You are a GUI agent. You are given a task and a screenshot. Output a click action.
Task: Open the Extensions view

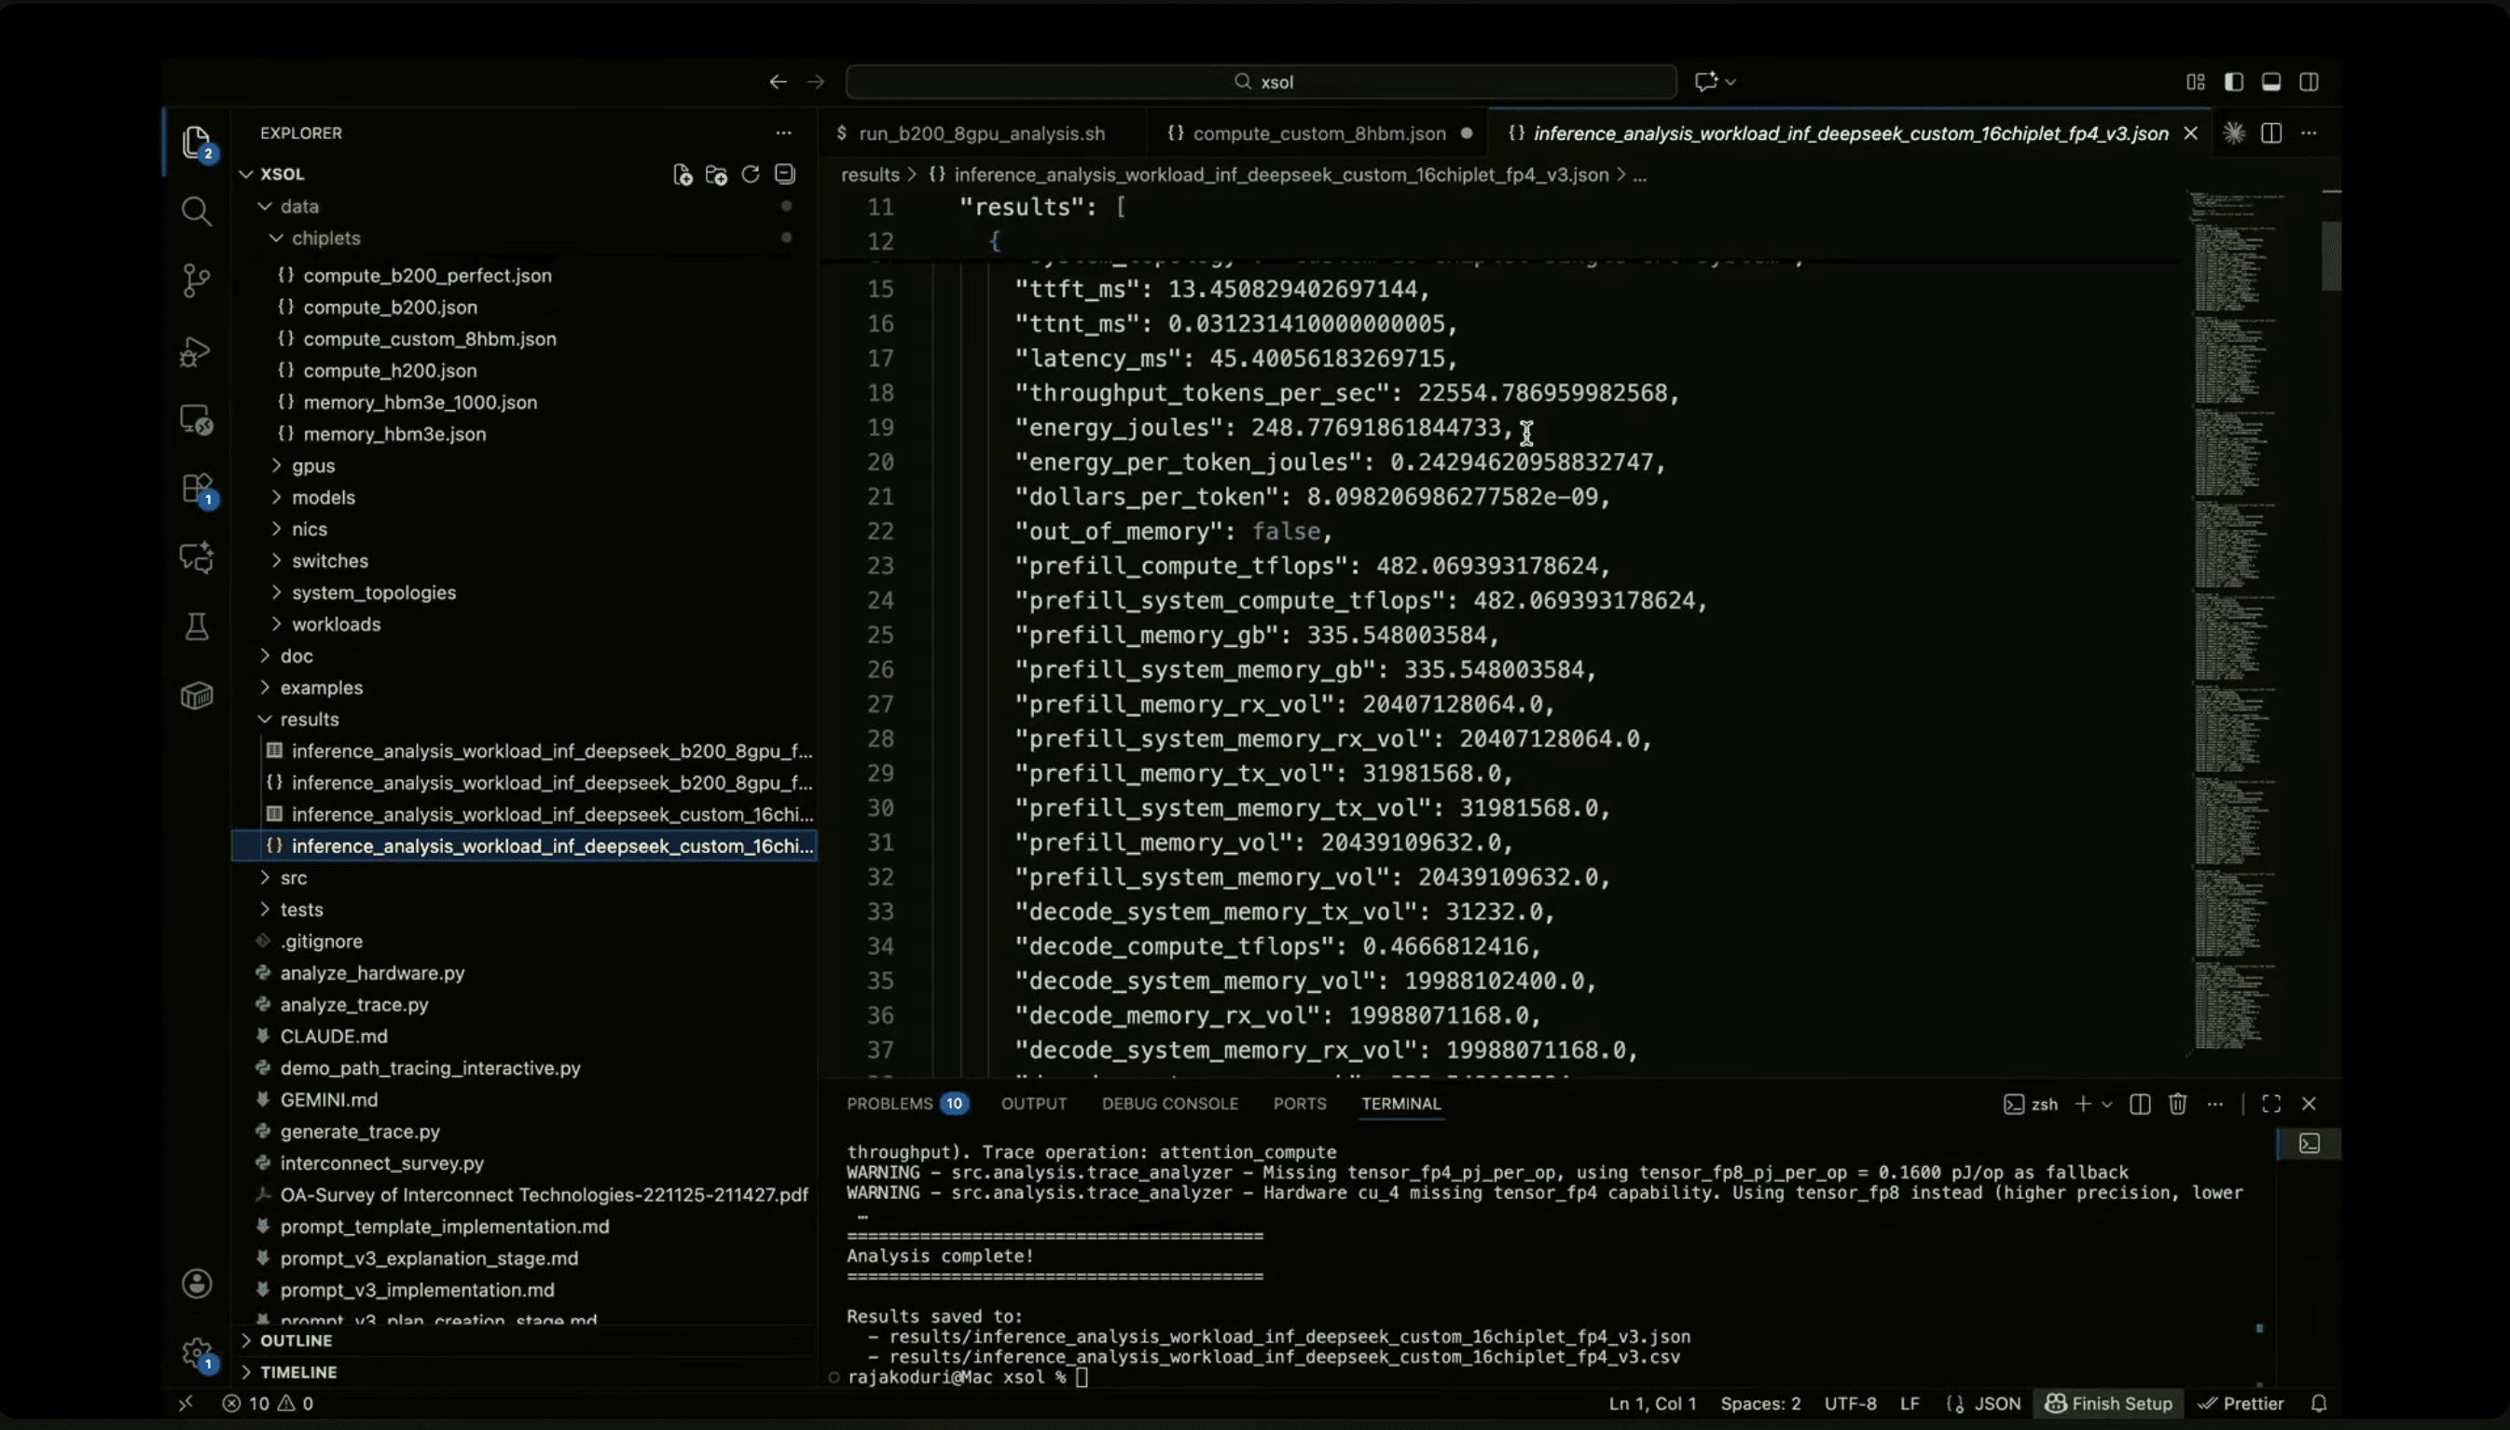click(197, 488)
